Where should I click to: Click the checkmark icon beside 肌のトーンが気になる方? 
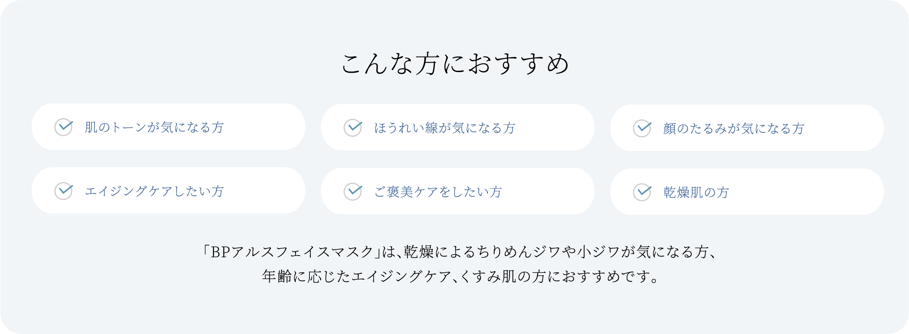[63, 127]
